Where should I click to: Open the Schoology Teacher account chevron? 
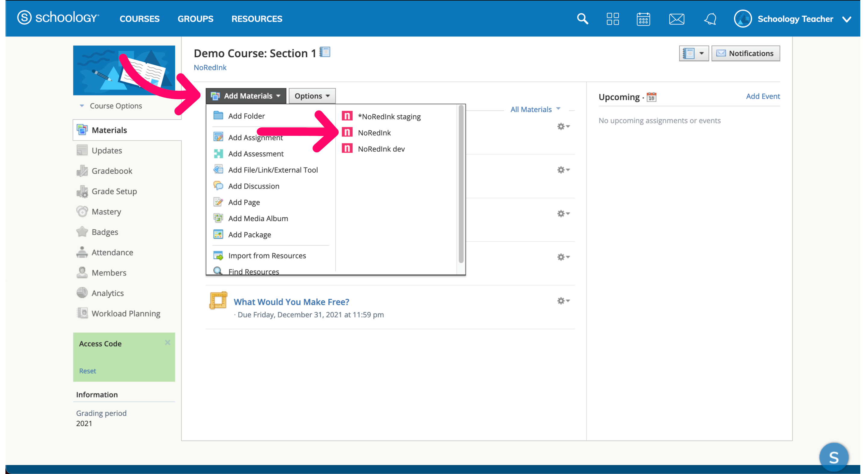(846, 19)
